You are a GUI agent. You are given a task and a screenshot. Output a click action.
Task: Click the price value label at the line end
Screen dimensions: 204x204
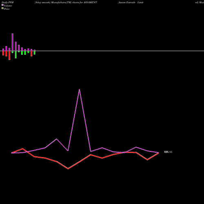click(168, 152)
